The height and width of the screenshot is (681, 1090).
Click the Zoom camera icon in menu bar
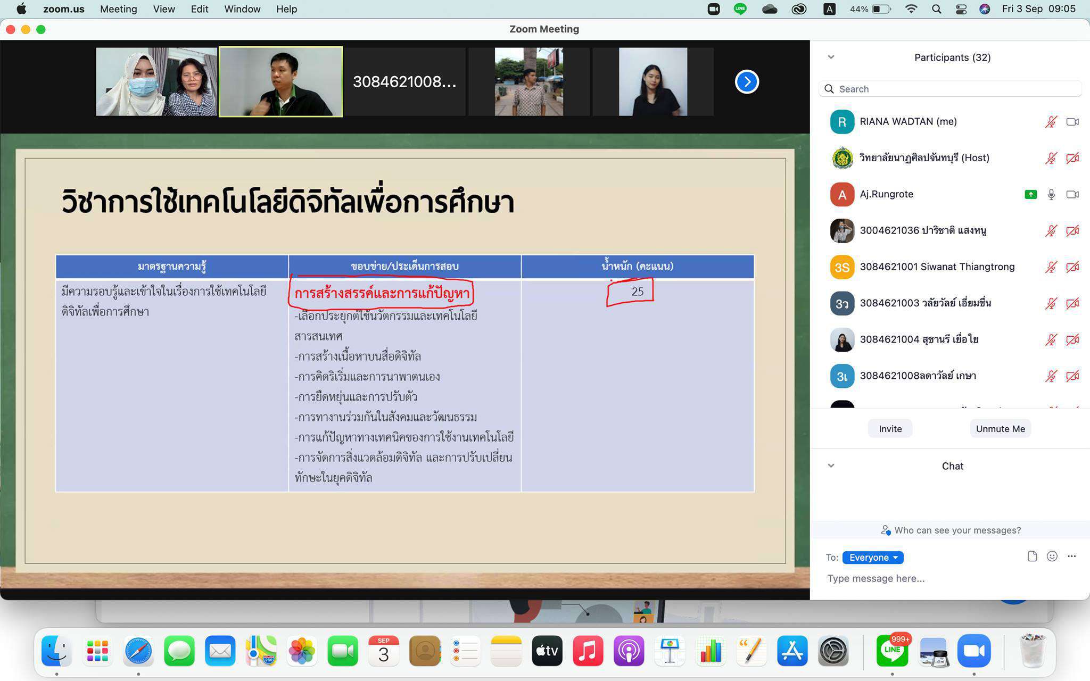click(x=713, y=9)
